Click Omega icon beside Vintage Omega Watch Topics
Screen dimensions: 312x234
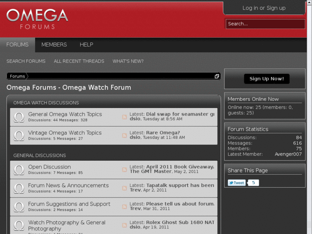pos(19,136)
